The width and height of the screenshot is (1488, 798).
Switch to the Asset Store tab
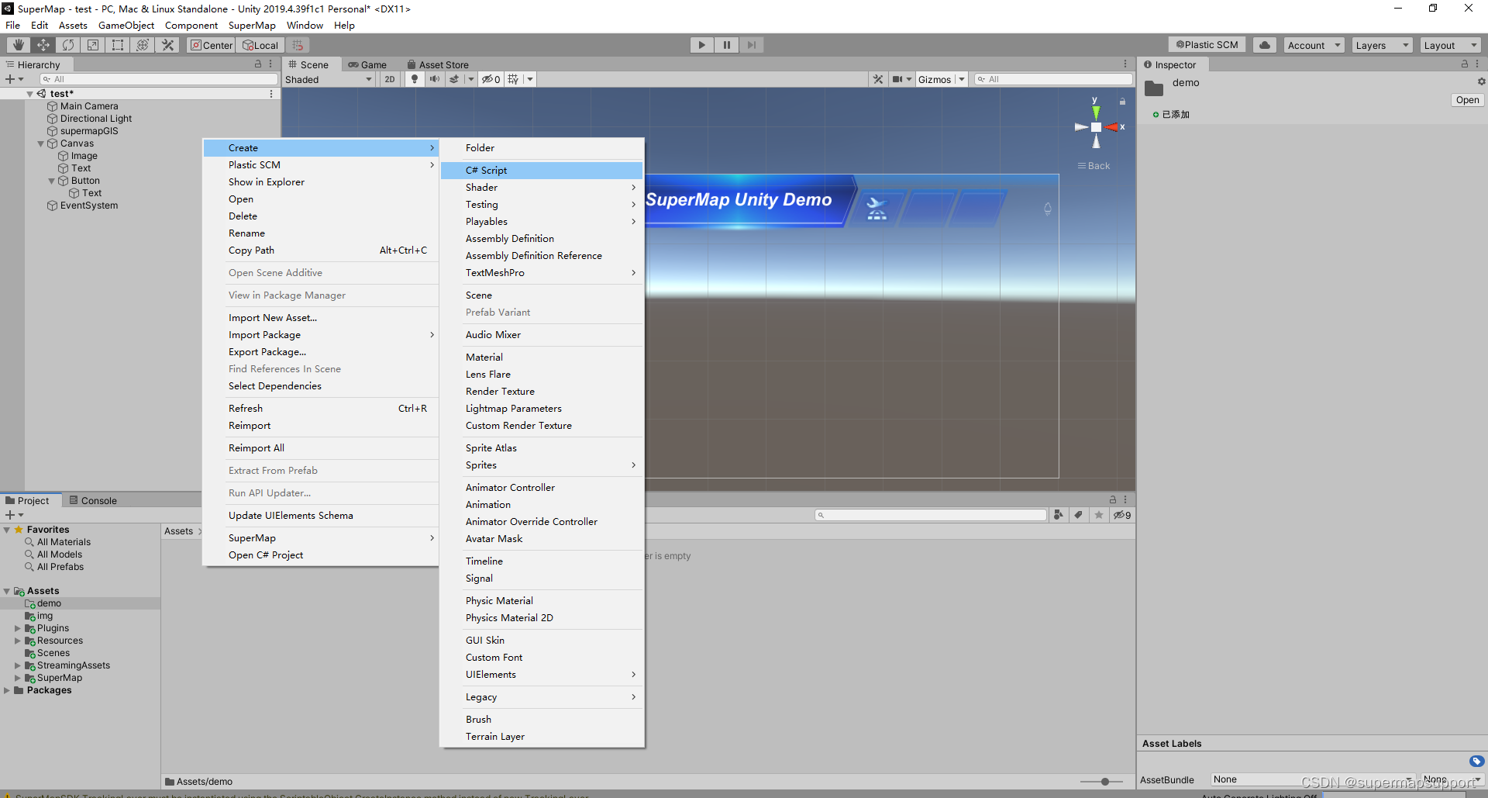[436, 64]
